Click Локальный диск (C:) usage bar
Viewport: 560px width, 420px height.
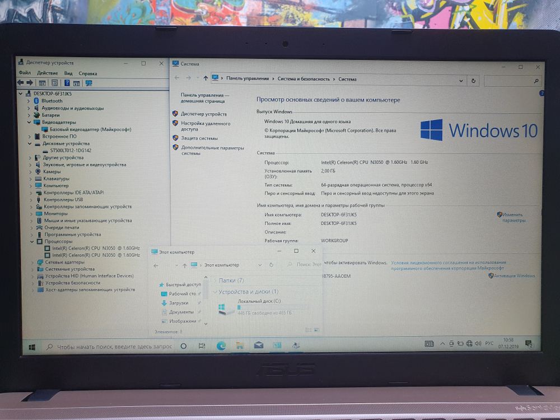(273, 307)
